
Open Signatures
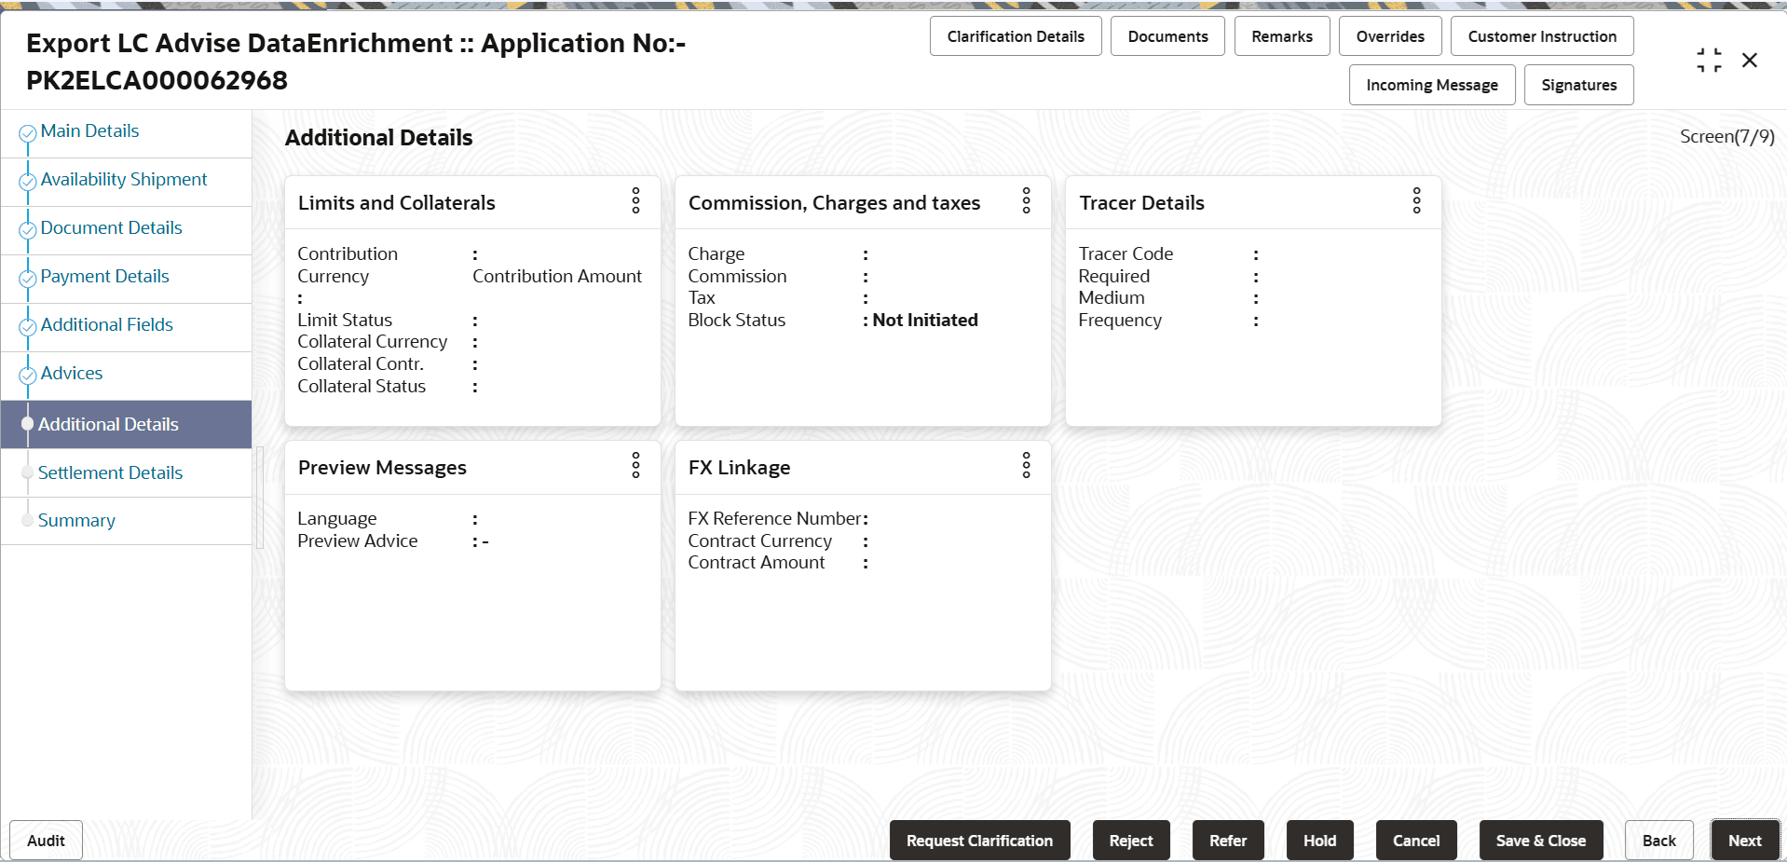click(1579, 85)
